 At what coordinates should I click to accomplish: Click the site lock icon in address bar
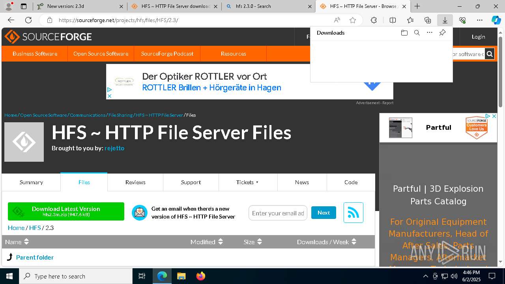[x=49, y=20]
